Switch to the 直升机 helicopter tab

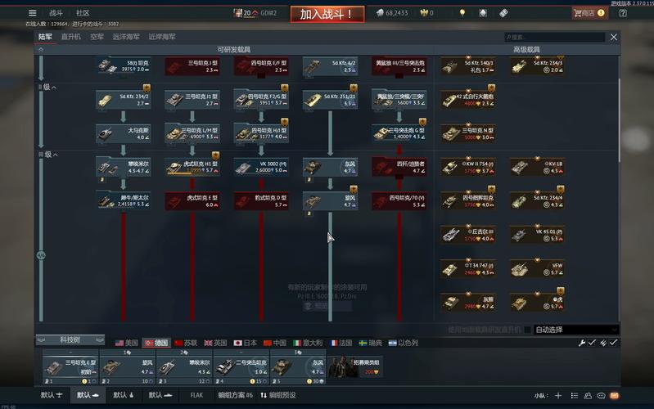[70, 37]
